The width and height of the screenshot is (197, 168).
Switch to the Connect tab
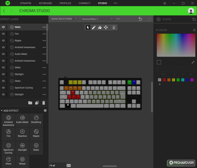[85, 3]
